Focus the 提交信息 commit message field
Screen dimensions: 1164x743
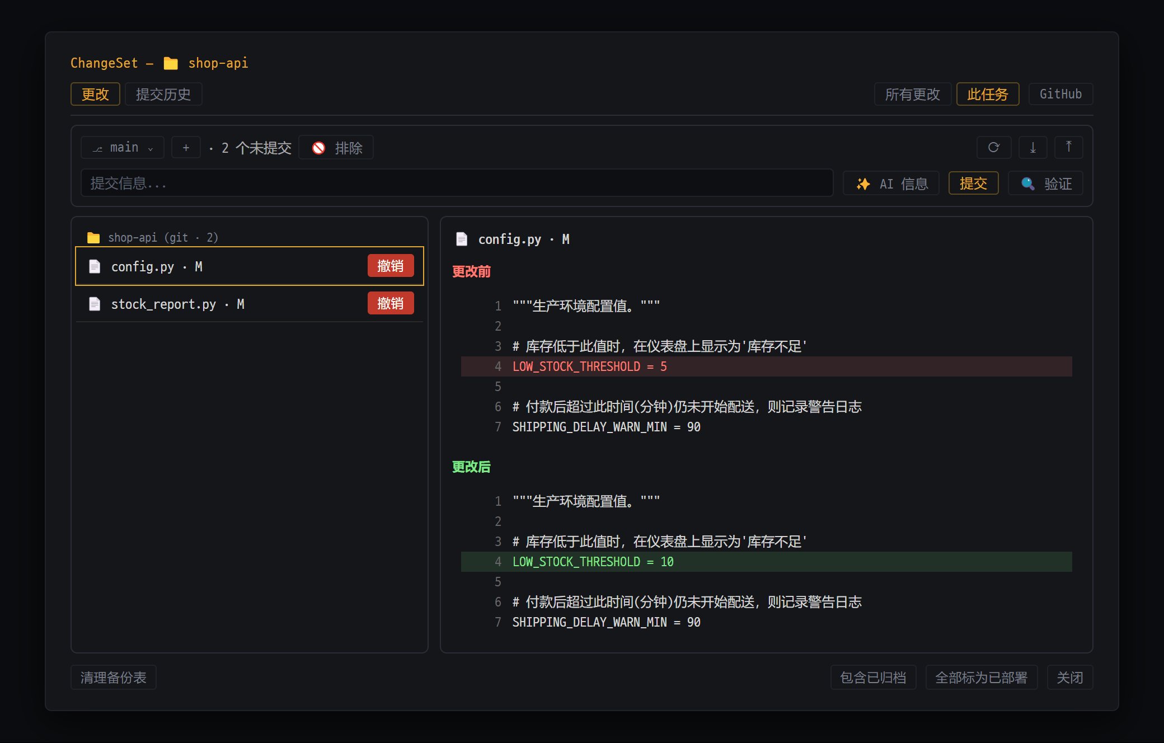tap(457, 183)
